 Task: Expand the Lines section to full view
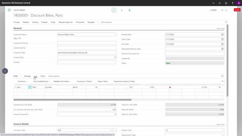pyautogui.click(x=222, y=76)
